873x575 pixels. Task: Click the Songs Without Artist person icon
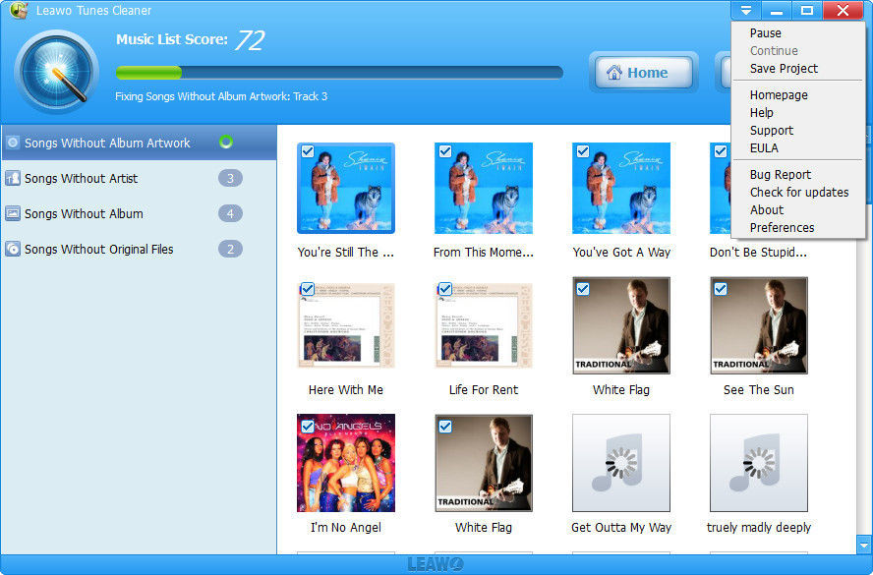tap(12, 178)
